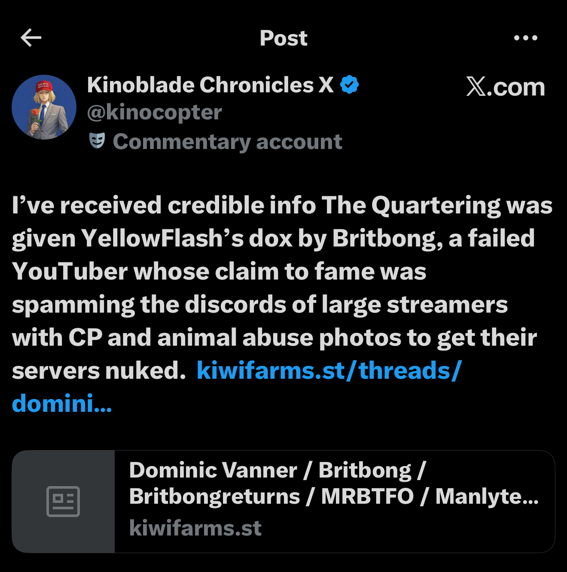The height and width of the screenshot is (572, 567).
Task: Open the Dominic Vanner link card title
Action: coord(334,483)
